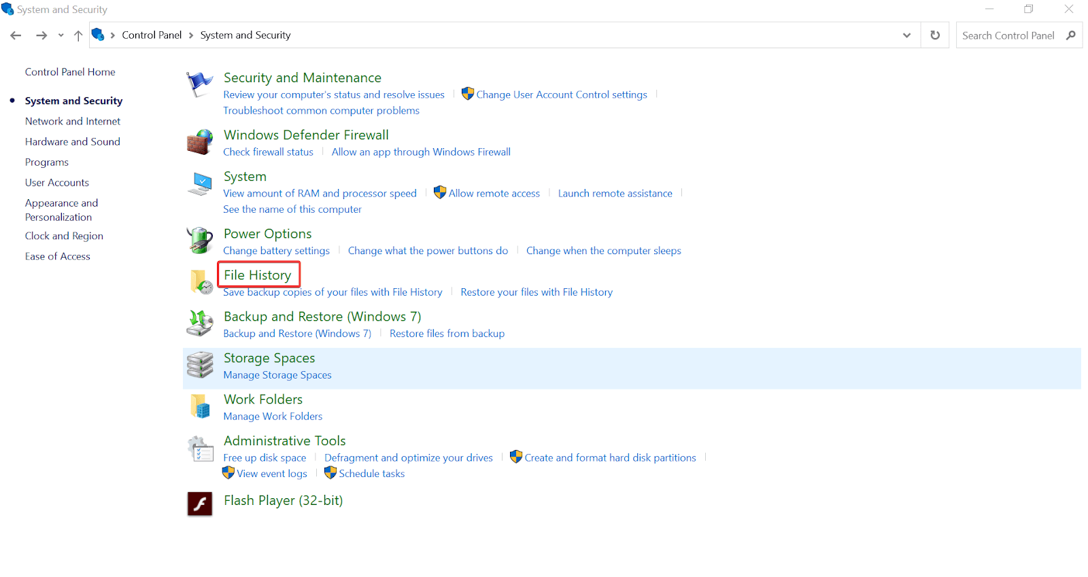Click the Administrative Tools icon
Viewport: 1088px width, 577px height.
[x=200, y=449]
